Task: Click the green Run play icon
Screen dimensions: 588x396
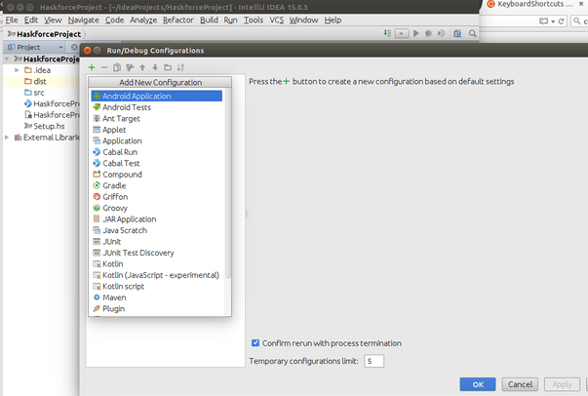Action: 415,33
